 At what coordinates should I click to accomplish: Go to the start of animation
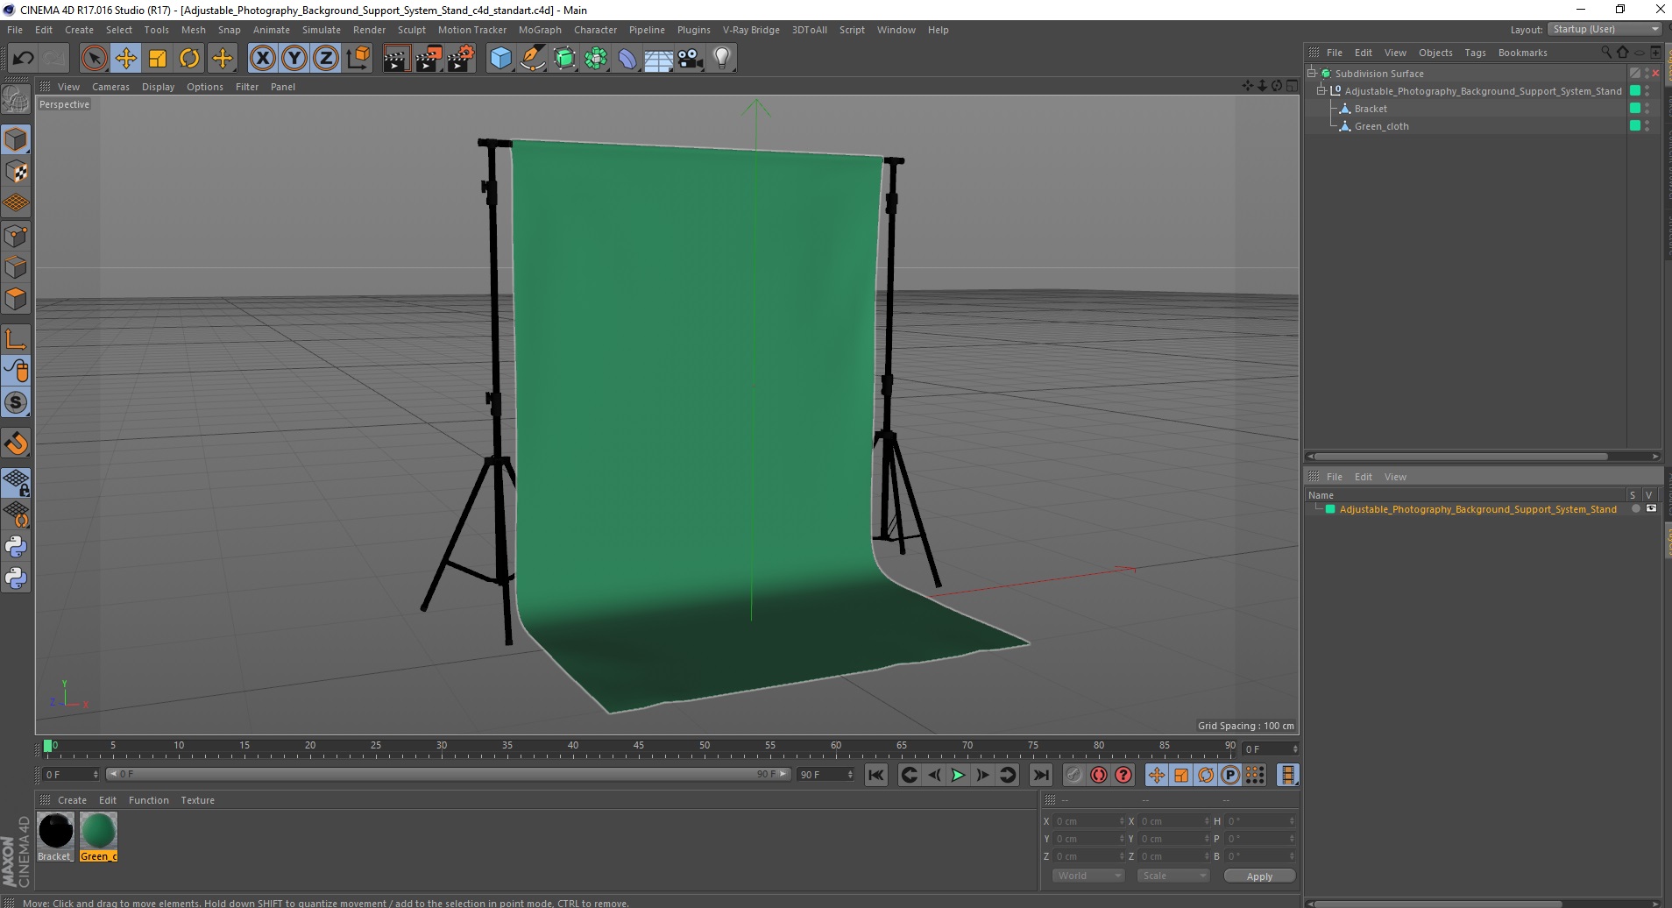tap(875, 775)
